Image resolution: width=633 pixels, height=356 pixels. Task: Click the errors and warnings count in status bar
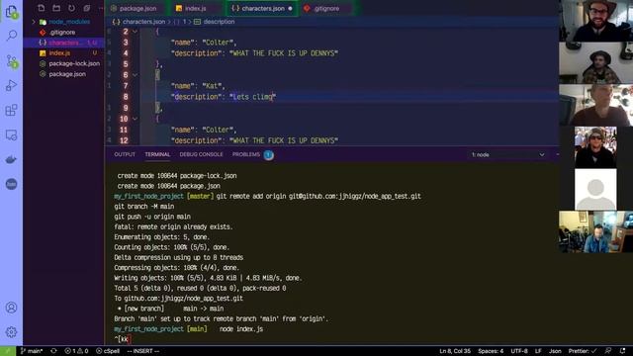pyautogui.click(x=76, y=351)
